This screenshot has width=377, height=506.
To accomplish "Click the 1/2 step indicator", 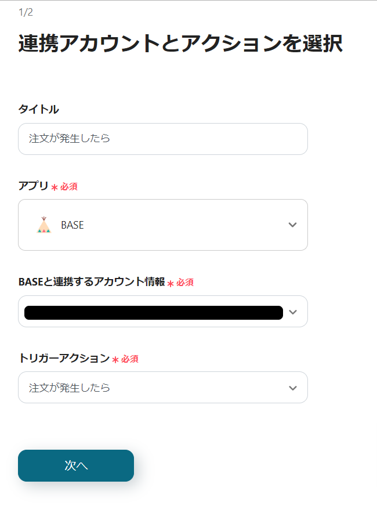I will pyautogui.click(x=26, y=12).
